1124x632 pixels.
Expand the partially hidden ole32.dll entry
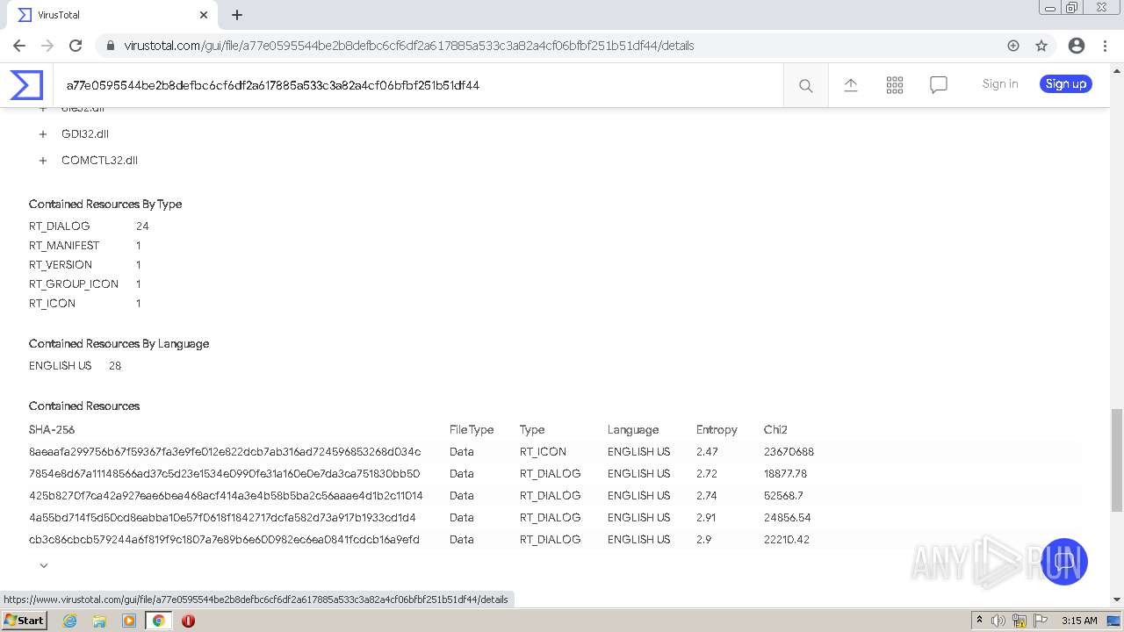point(43,110)
